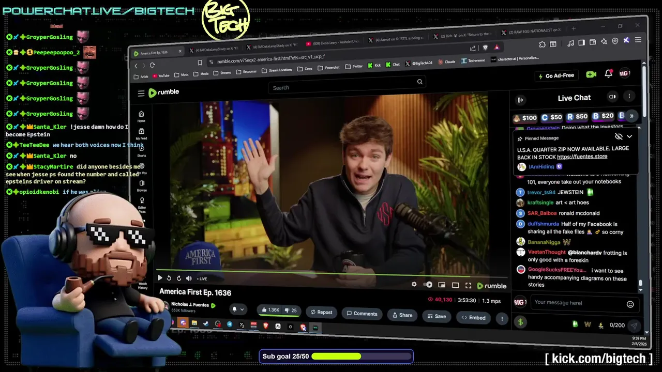662x372 pixels.
Task: Open the Powerchat bookmark folder
Action: click(x=328, y=68)
